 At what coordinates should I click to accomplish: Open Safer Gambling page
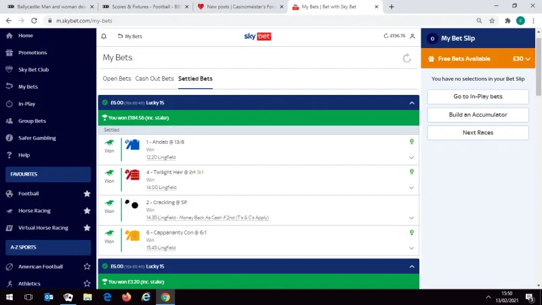tap(37, 138)
